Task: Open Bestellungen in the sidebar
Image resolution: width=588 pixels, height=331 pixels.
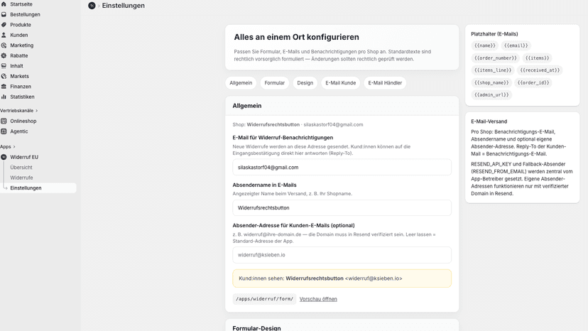Action: pos(25,14)
